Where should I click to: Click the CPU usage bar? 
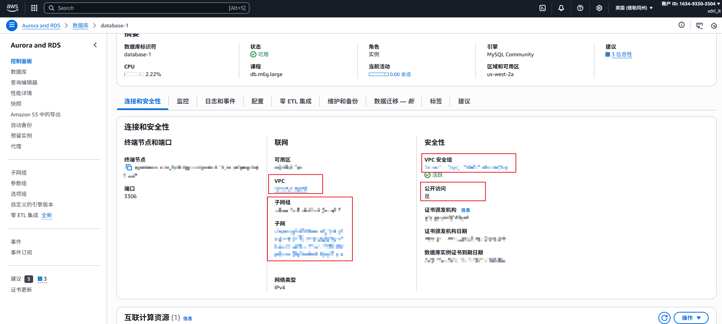tap(134, 75)
